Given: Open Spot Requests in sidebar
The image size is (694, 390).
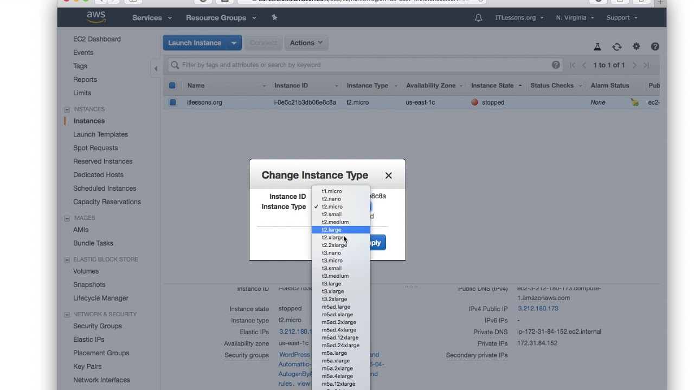Looking at the screenshot, I should [x=95, y=148].
